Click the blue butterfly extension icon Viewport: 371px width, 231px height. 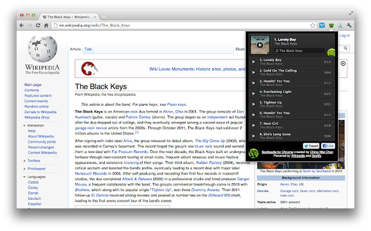322,25
